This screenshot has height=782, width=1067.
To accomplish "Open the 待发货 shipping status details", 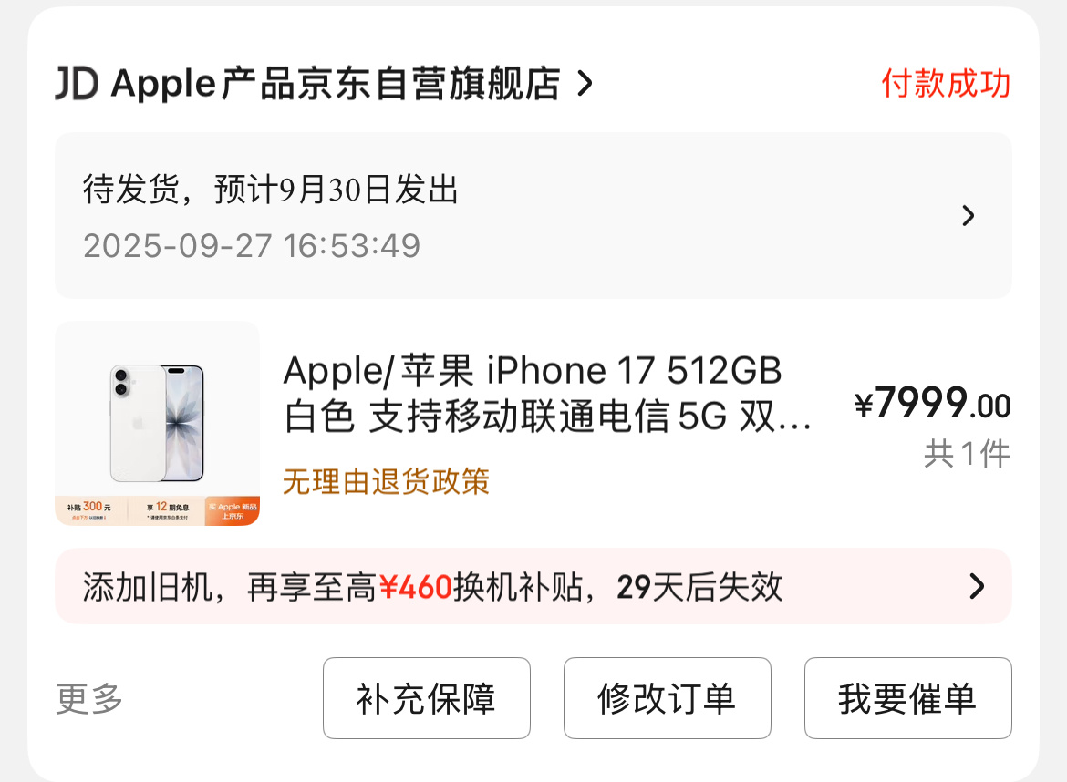I will 533,216.
